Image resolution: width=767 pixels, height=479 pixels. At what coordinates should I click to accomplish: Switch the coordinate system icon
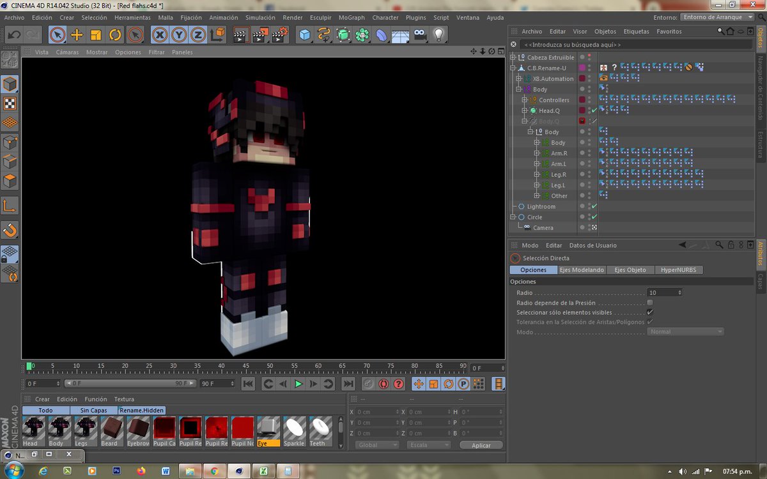pyautogui.click(x=217, y=34)
